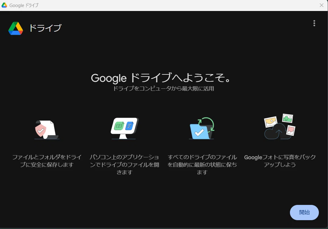Click text パソコン上のアプリケーションでドライブのファイルを開きます
The width and height of the screenshot is (328, 229).
(125, 165)
